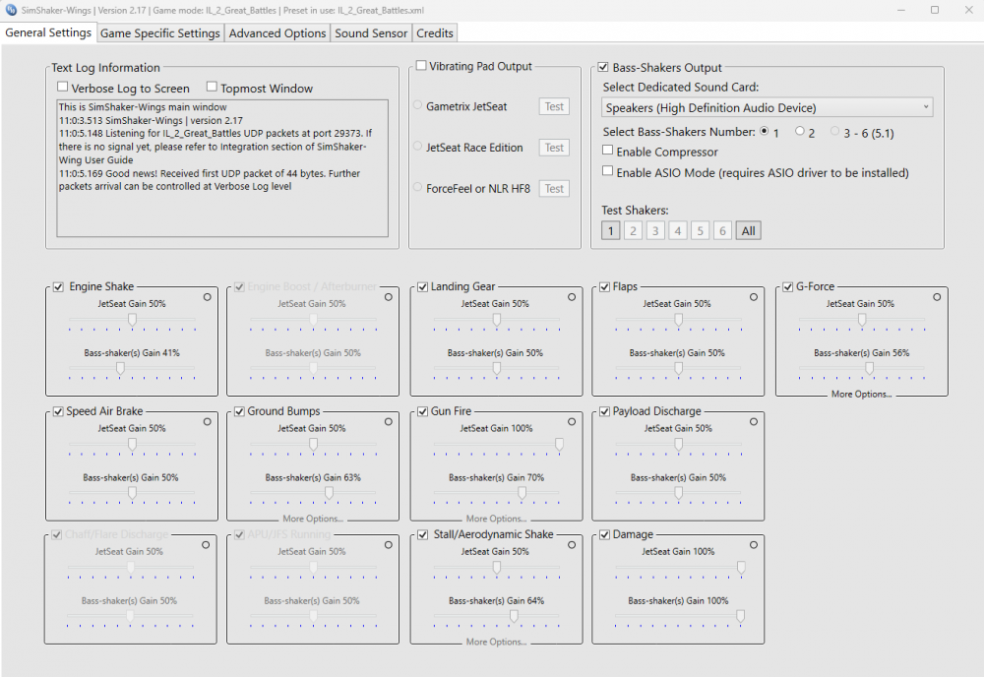The image size is (984, 677).
Task: Enable the Compressor checkbox
Action: pos(608,150)
